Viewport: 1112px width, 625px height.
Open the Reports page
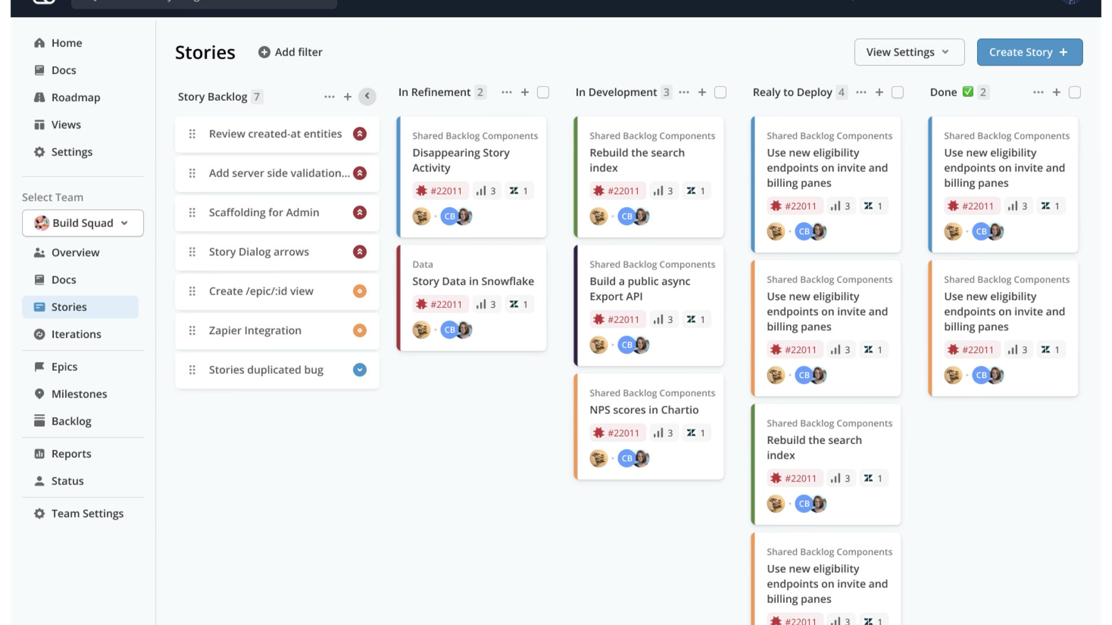(x=71, y=454)
